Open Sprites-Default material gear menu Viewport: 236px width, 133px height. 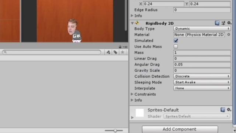click(229, 110)
